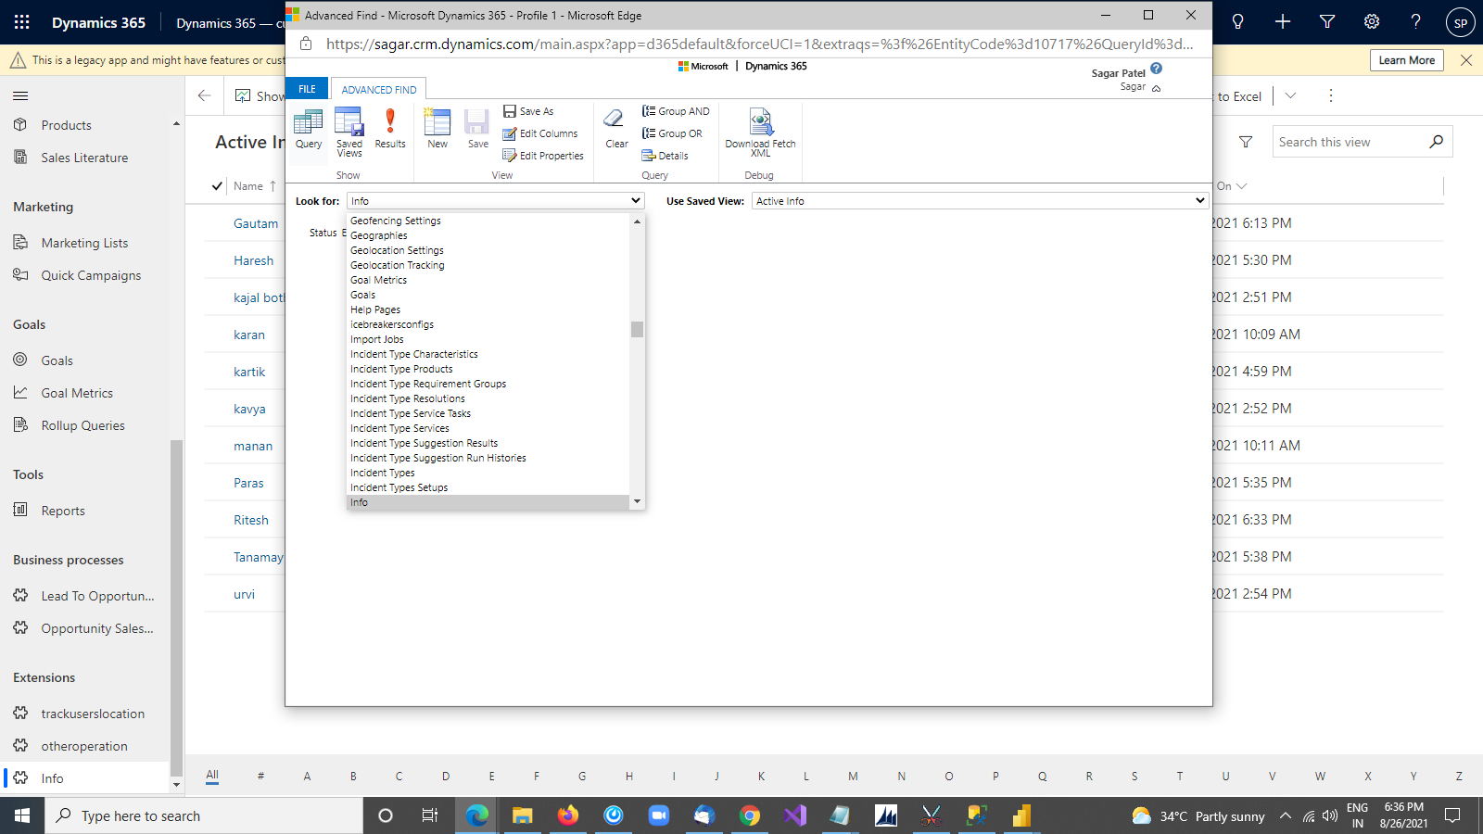The image size is (1483, 834).
Task: Open help icon next to Sagar Patel
Action: (1156, 69)
